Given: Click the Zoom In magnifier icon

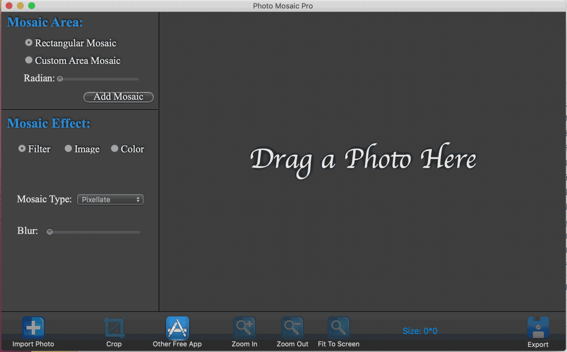Looking at the screenshot, I should [244, 328].
